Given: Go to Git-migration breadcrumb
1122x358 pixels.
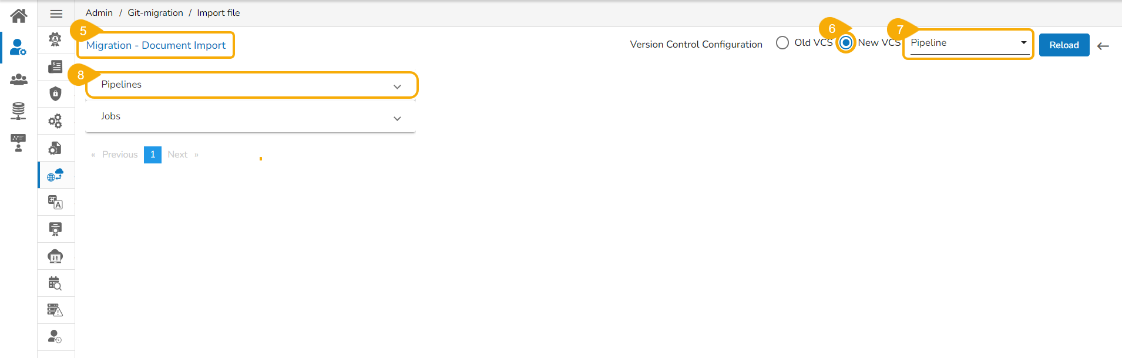Looking at the screenshot, I should pyautogui.click(x=155, y=13).
